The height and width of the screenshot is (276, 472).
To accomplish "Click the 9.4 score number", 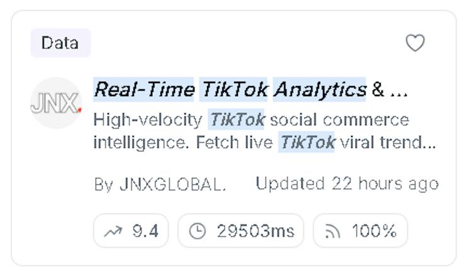I will [145, 231].
